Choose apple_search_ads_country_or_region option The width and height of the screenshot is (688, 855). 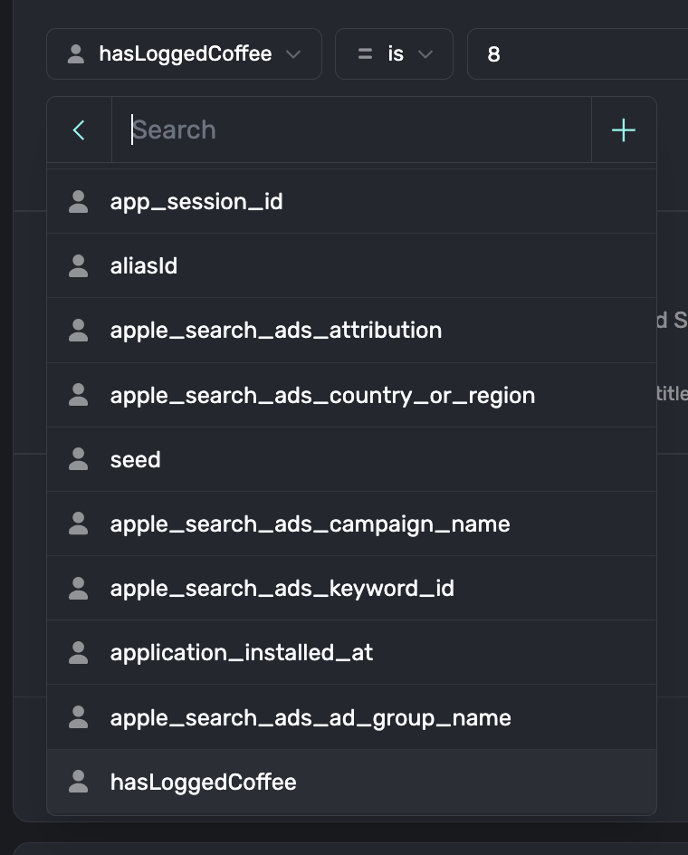(x=322, y=396)
